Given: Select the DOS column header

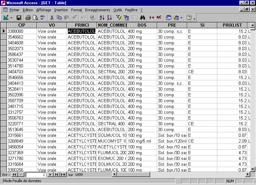Looking at the screenshot, I should (142, 25).
